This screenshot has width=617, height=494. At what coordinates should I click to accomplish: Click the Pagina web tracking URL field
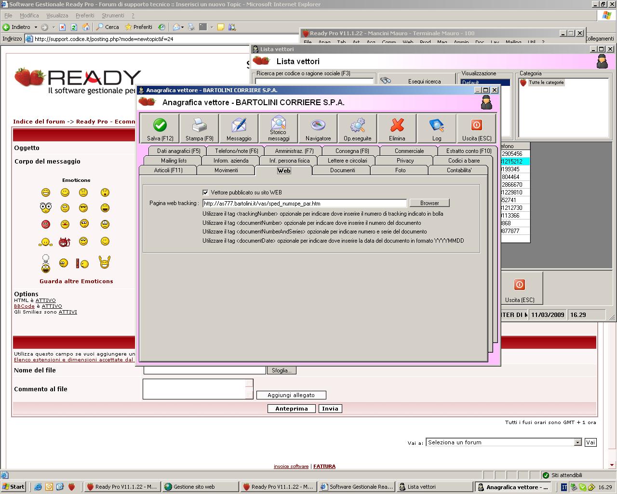pyautogui.click(x=305, y=203)
